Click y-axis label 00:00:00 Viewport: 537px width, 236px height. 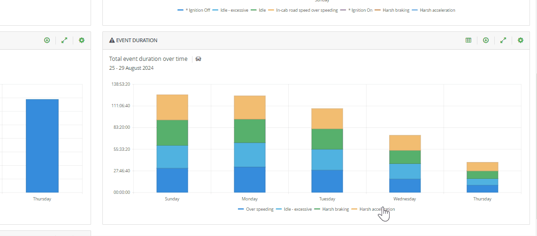(123, 192)
